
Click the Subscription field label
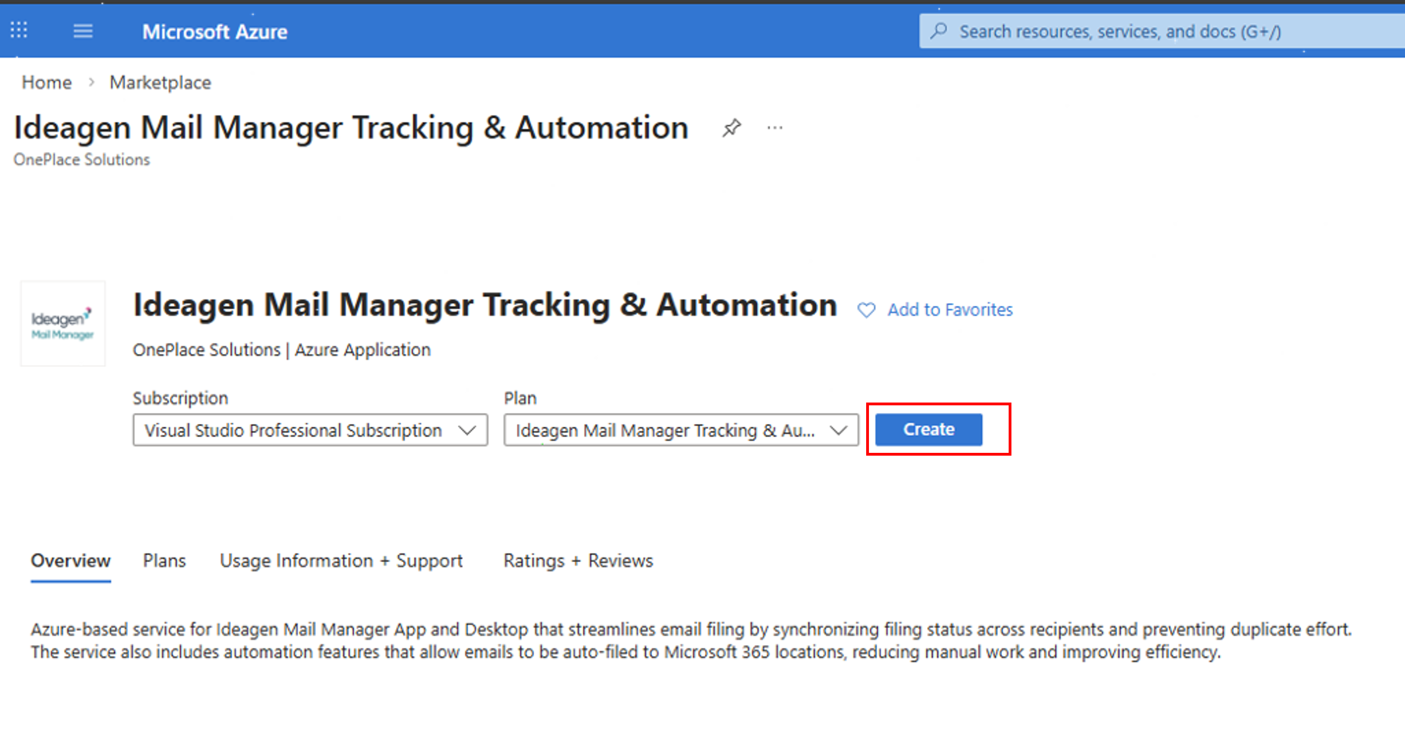point(180,399)
